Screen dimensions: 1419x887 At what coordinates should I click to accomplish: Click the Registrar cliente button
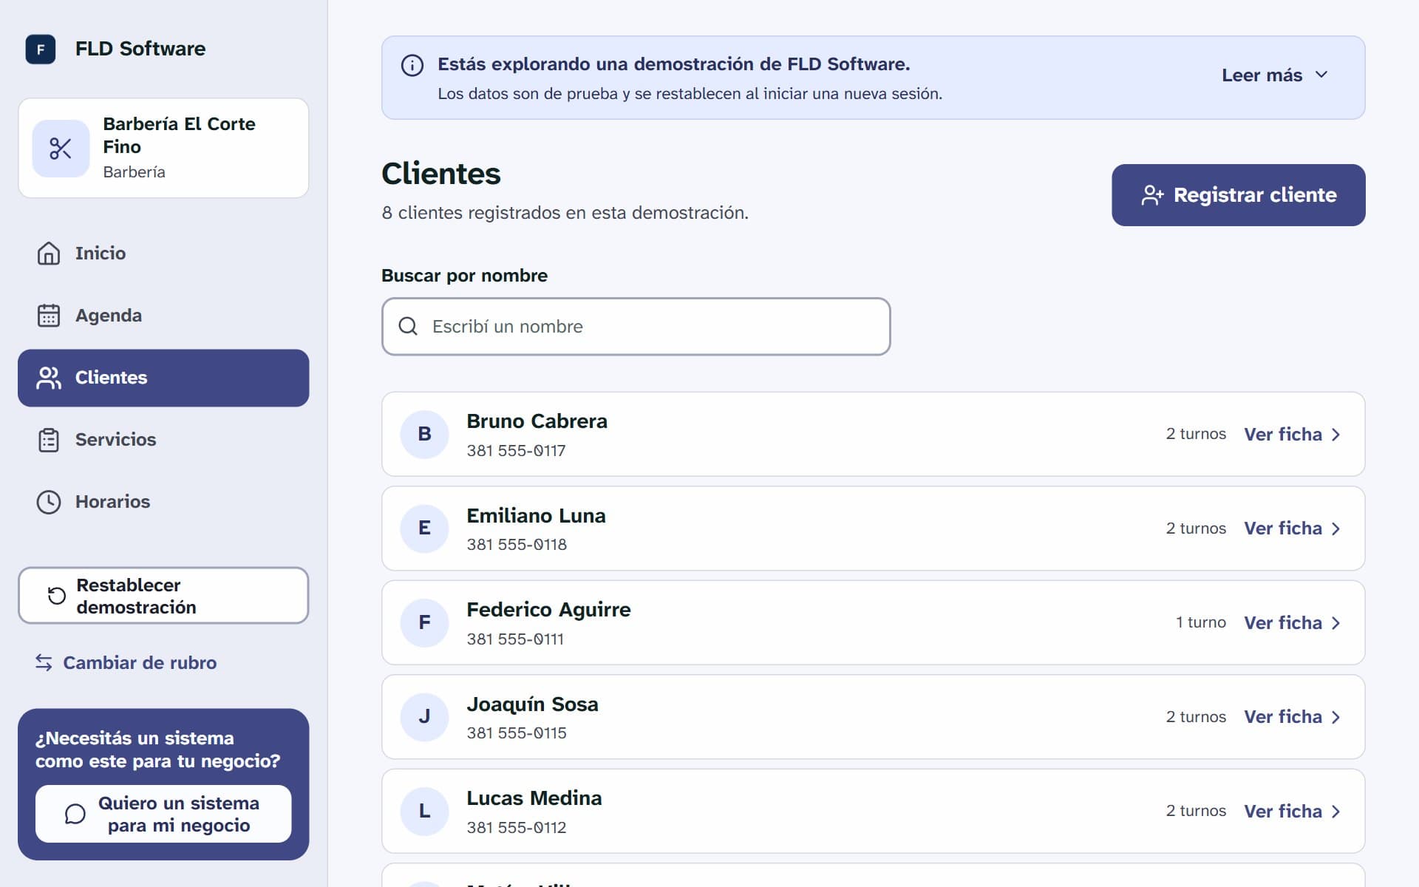pos(1238,195)
